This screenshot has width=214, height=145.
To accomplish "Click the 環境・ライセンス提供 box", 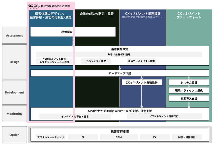I will (189, 90).
